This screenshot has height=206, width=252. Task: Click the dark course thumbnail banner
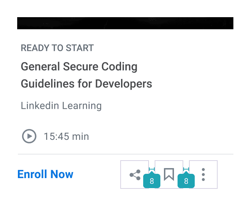point(125,23)
